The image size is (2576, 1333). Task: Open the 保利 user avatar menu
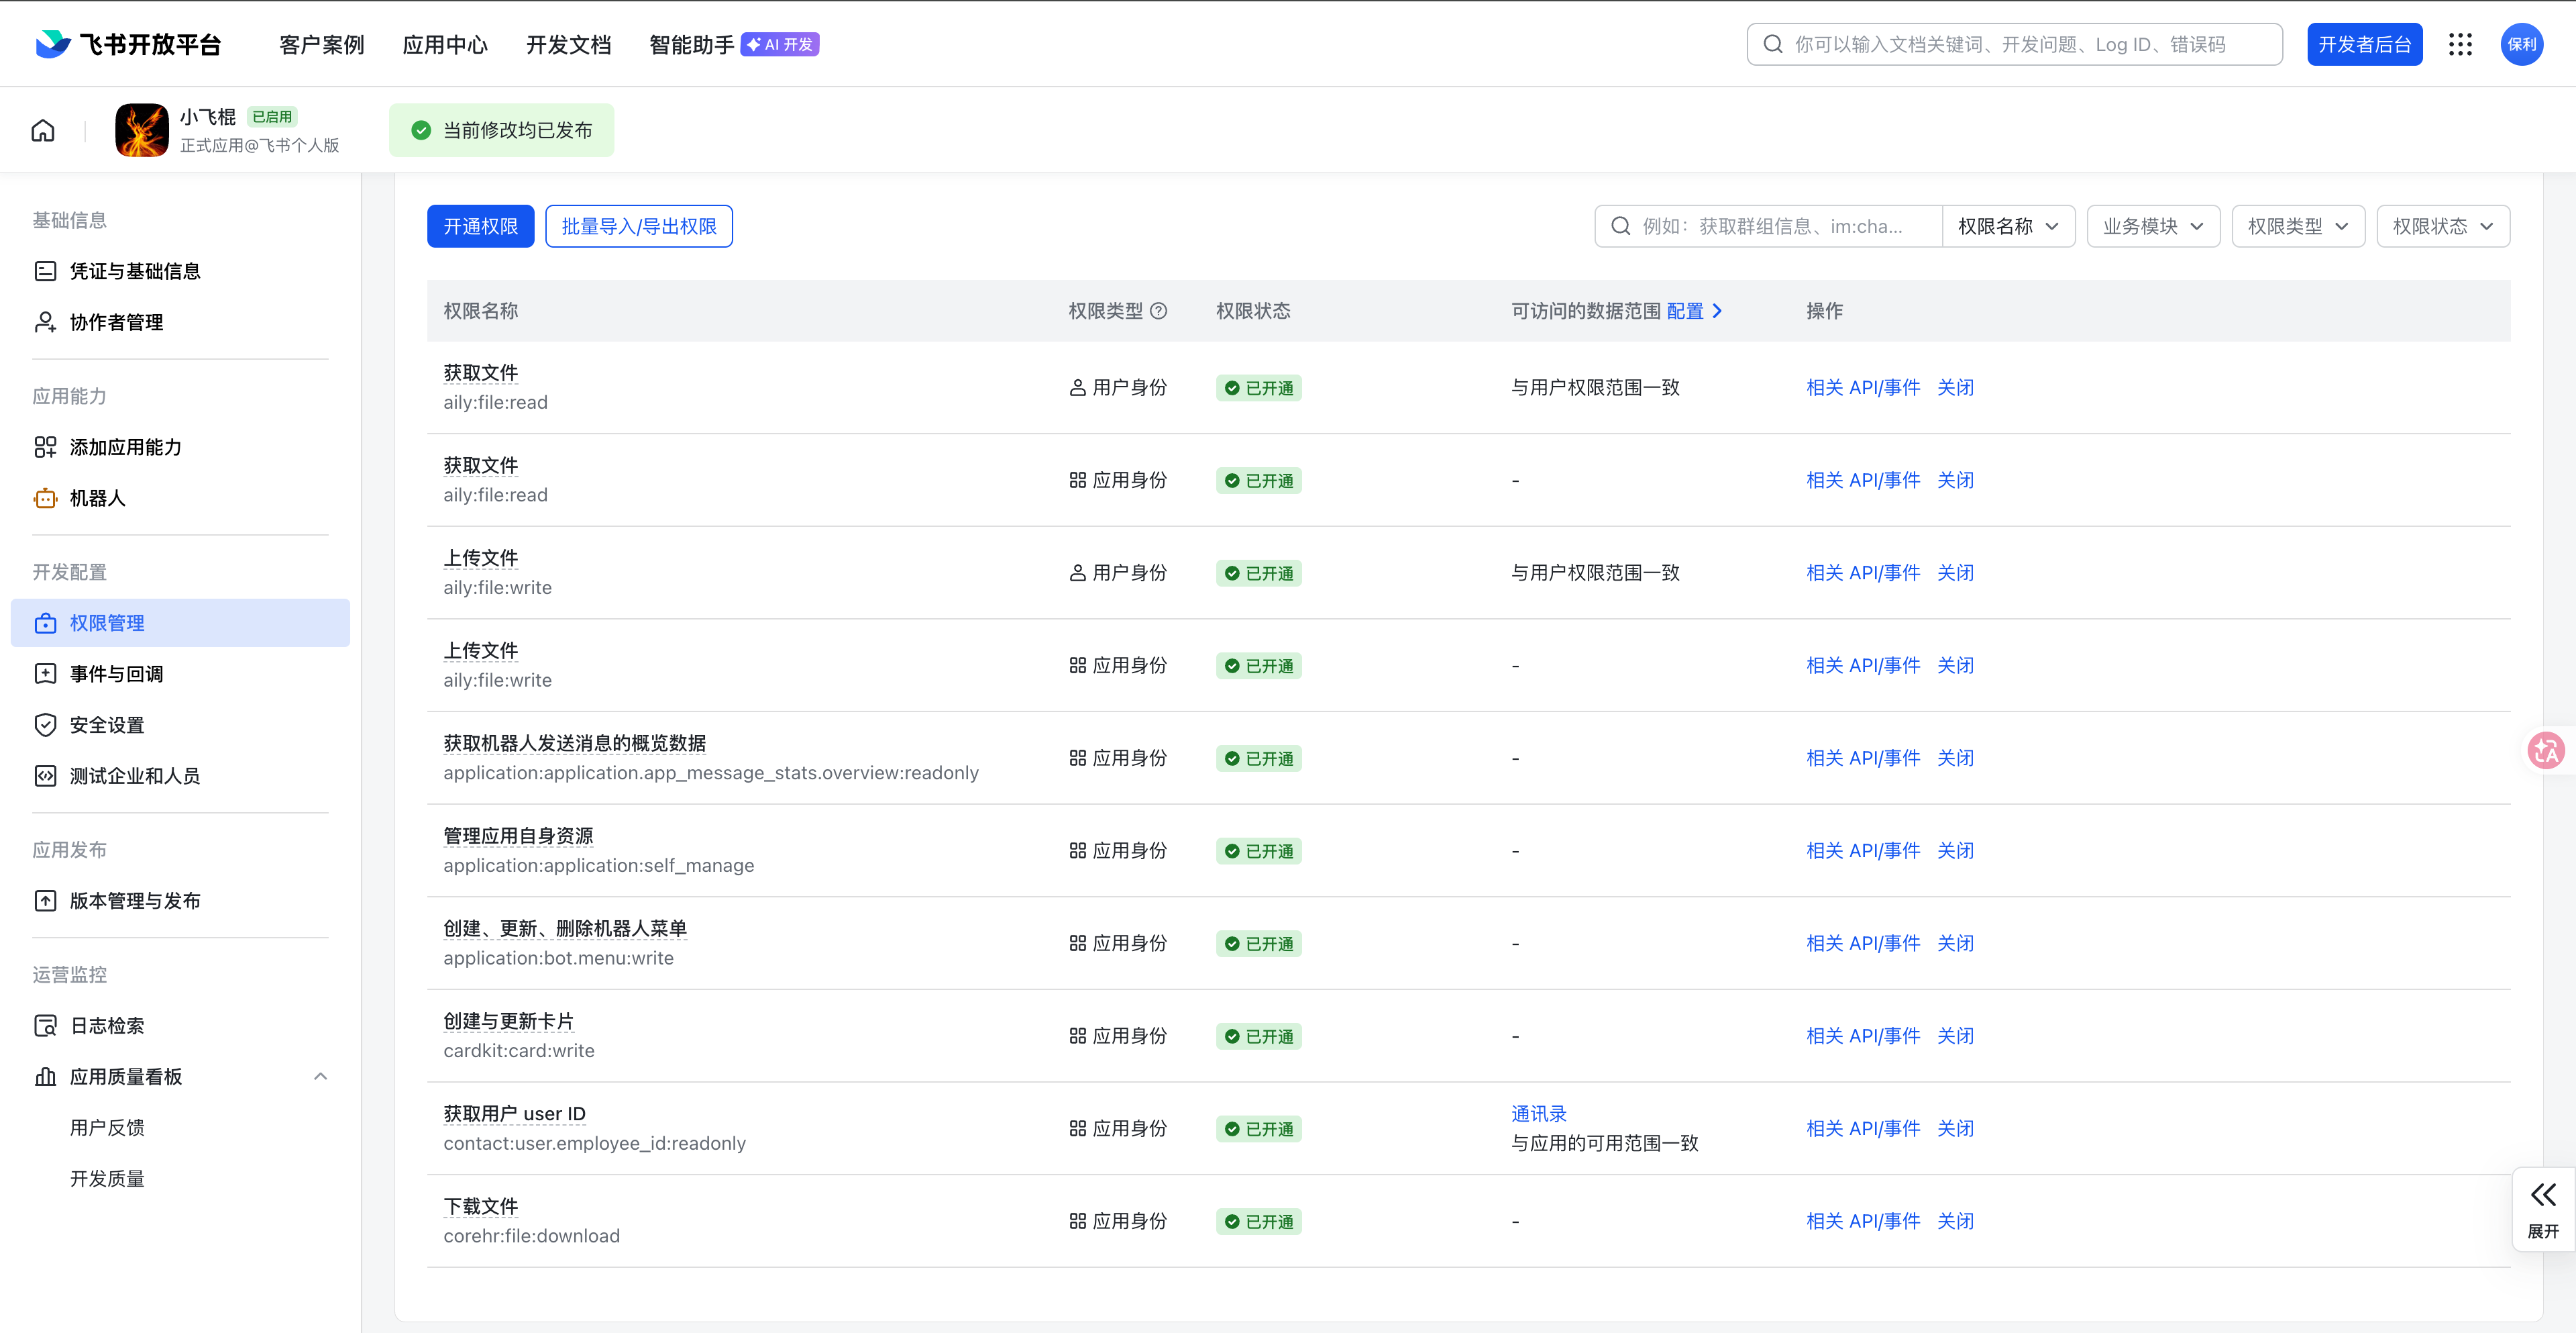point(2522,44)
